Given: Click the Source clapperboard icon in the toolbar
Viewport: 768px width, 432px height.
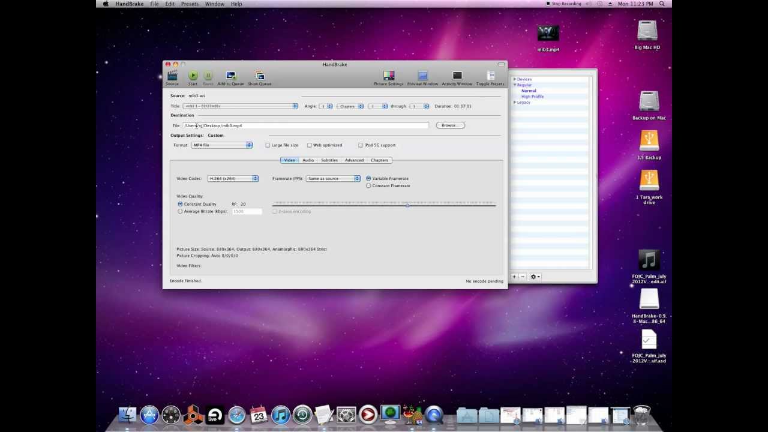Looking at the screenshot, I should point(172,76).
